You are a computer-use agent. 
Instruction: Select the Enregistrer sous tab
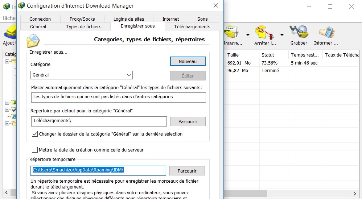tap(137, 26)
